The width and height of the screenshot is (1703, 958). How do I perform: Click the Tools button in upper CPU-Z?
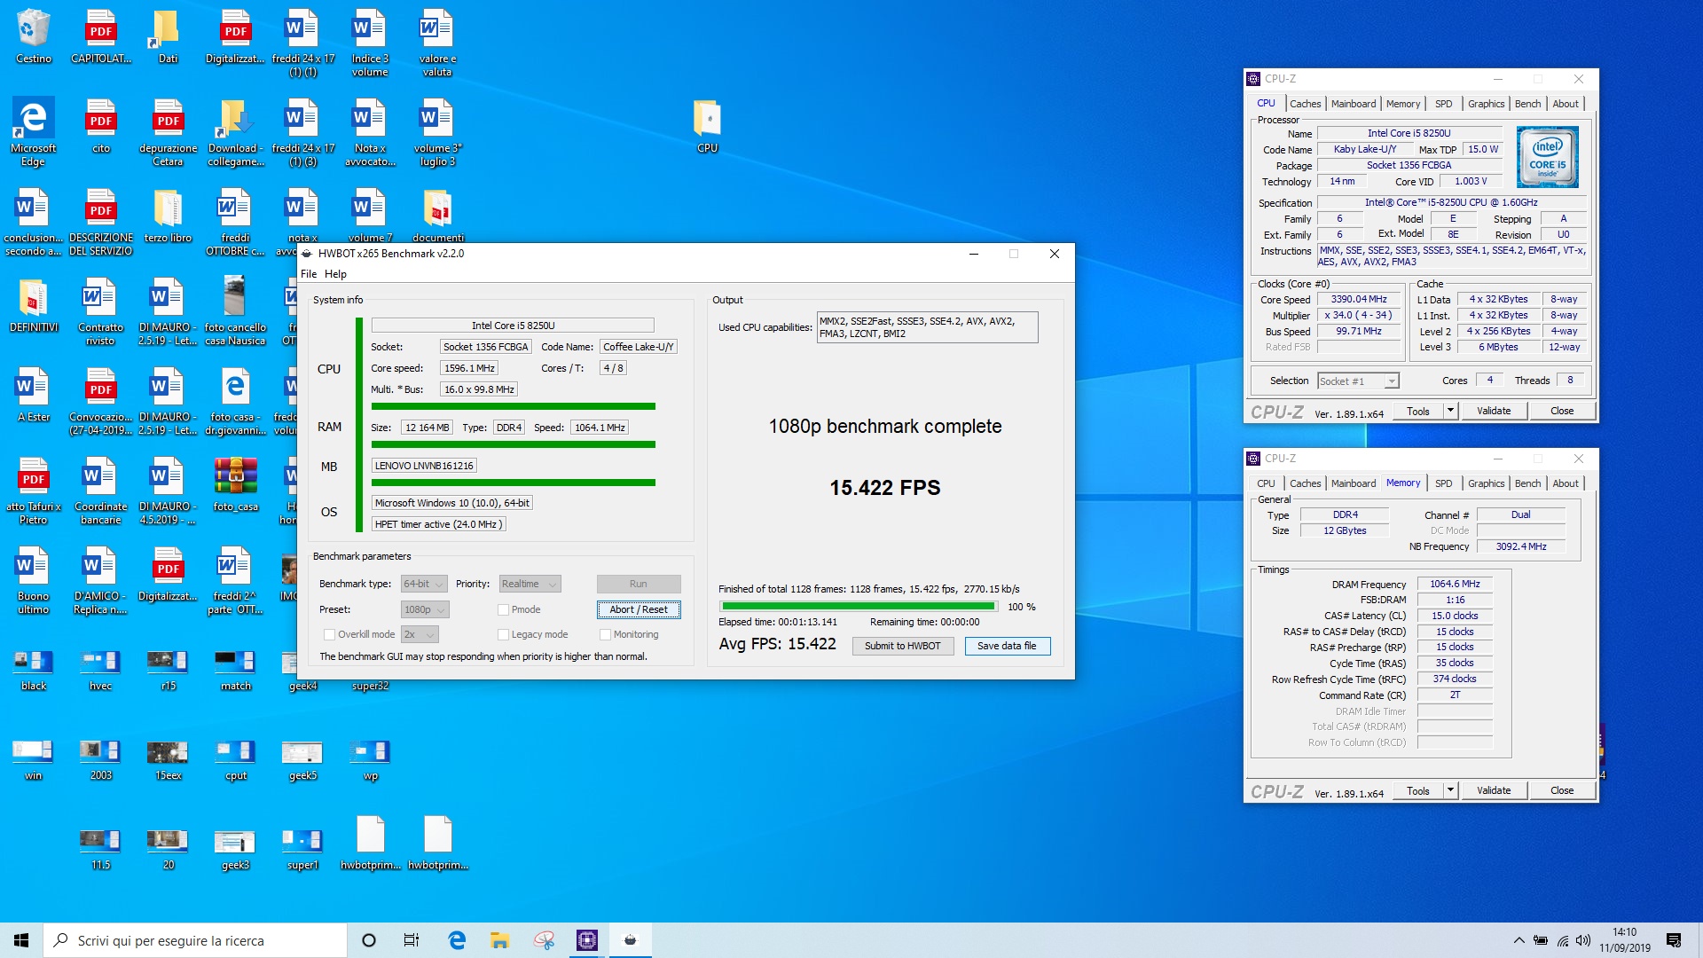click(1417, 411)
